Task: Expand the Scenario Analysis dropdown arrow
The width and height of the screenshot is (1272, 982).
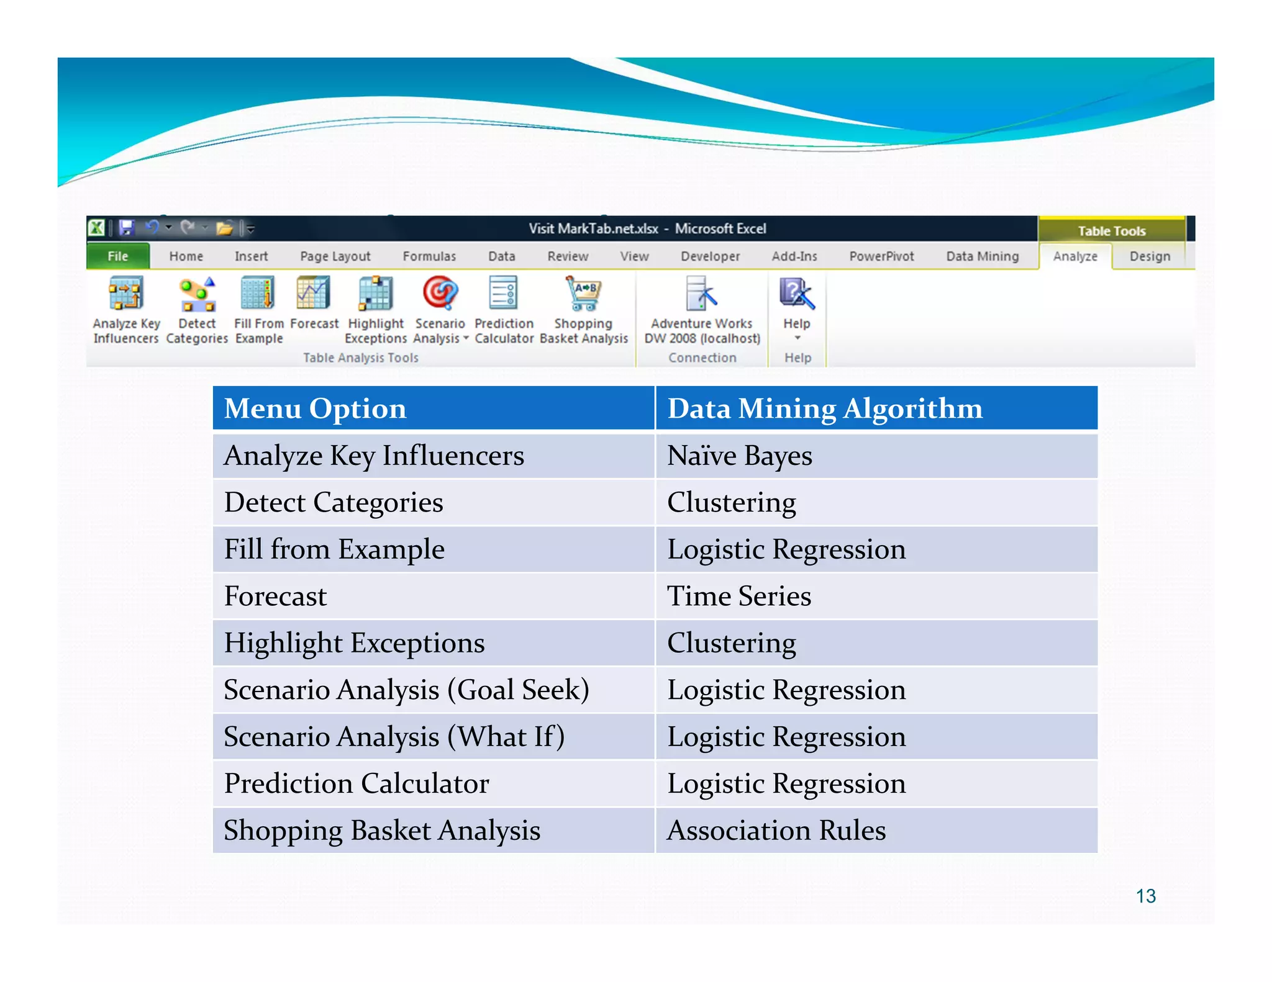Action: click(x=466, y=338)
